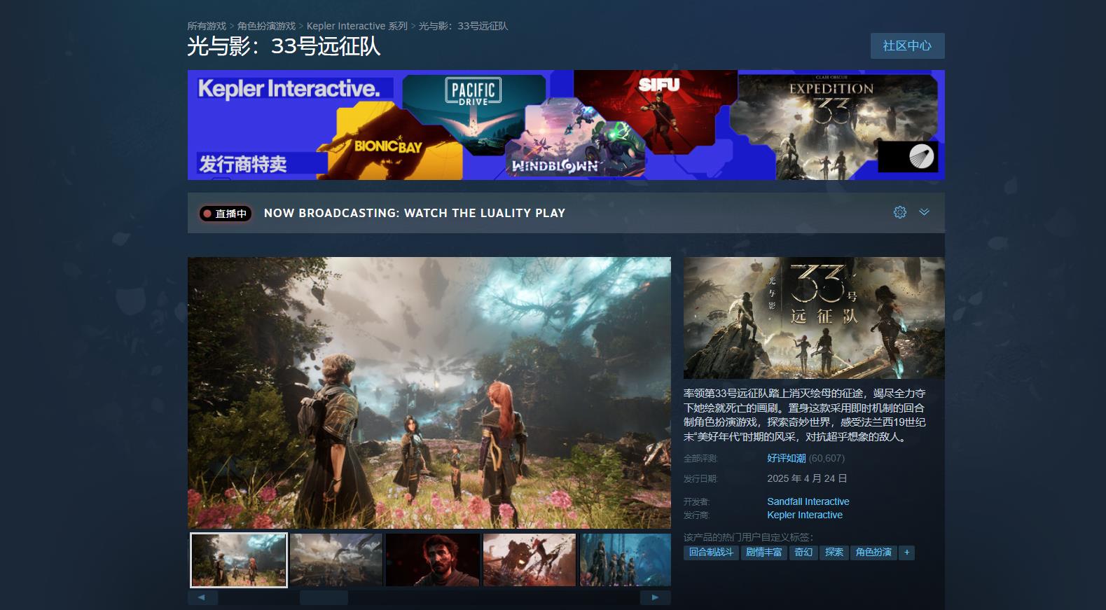1106x610 pixels.
Task: Select the 剧情丰富 tag
Action: (x=763, y=553)
